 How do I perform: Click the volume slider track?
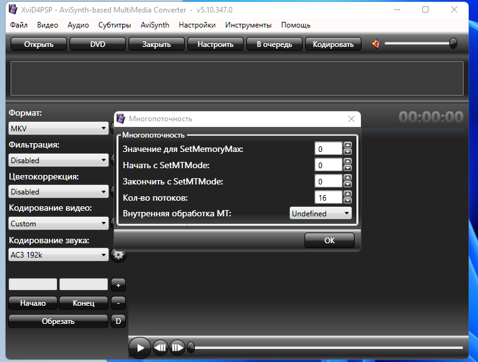tap(417, 44)
